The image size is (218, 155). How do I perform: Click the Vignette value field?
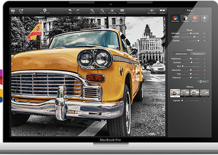coord(204,101)
